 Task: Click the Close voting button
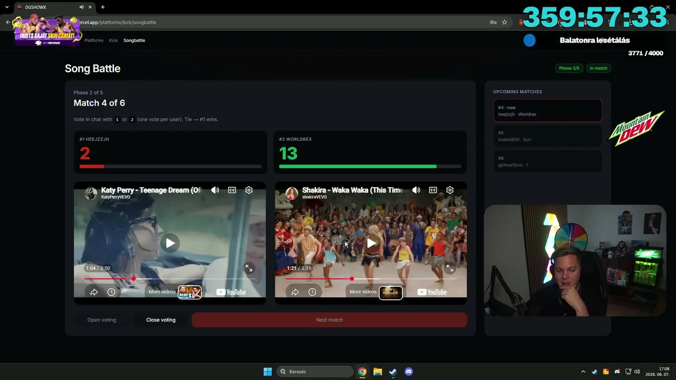point(161,320)
